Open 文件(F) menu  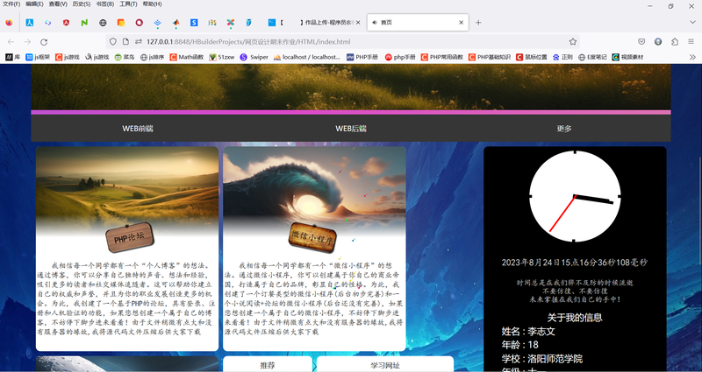(x=11, y=4)
